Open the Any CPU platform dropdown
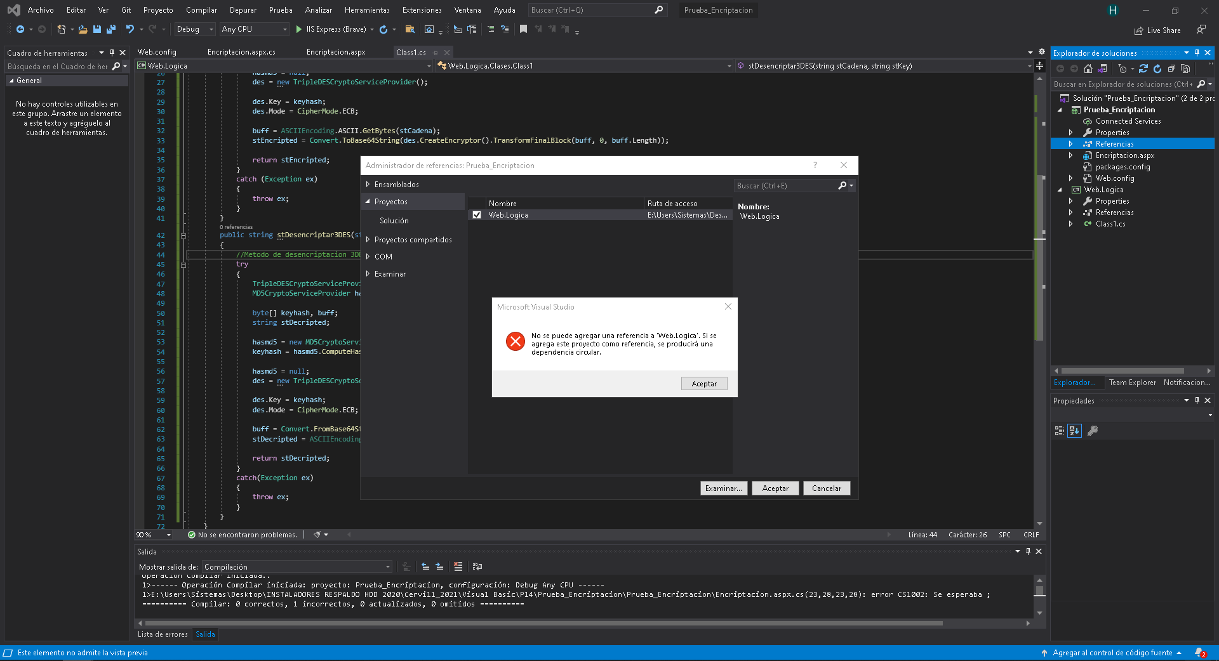Image resolution: width=1219 pixels, height=661 pixels. tap(254, 29)
